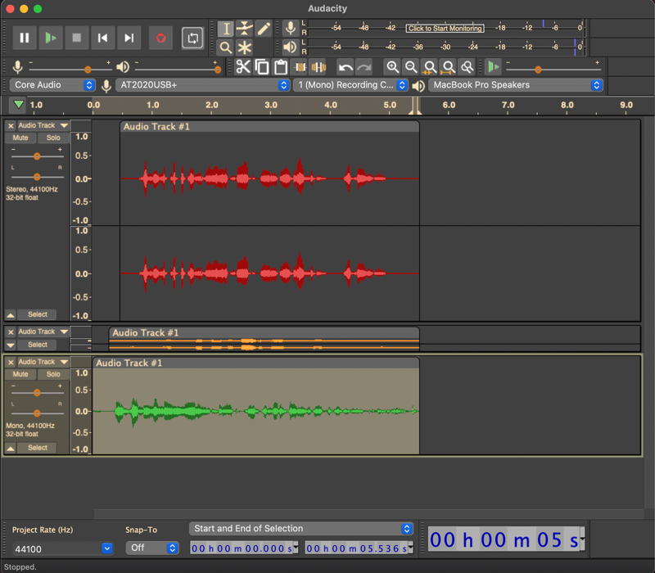Click Select on the stereo red track
Screen dimensions: 655x573
coord(37,314)
